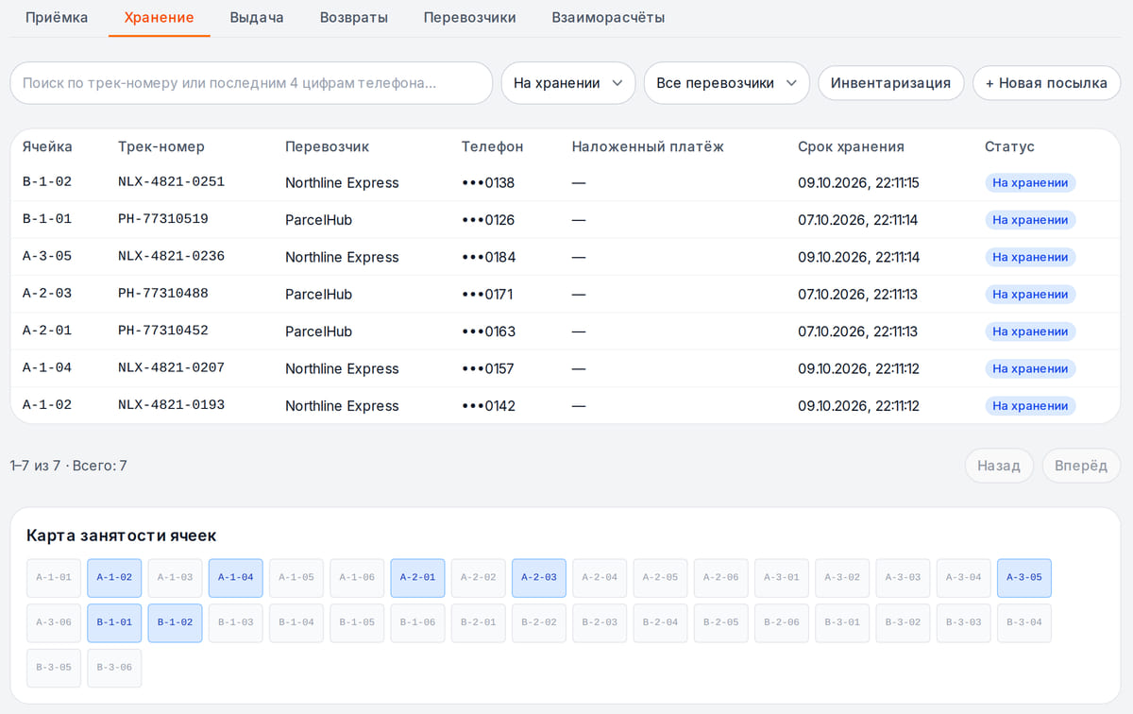Screen dimensions: 1133x714
Task: Select cell B-3-06 on occupancy map
Action: coord(114,668)
